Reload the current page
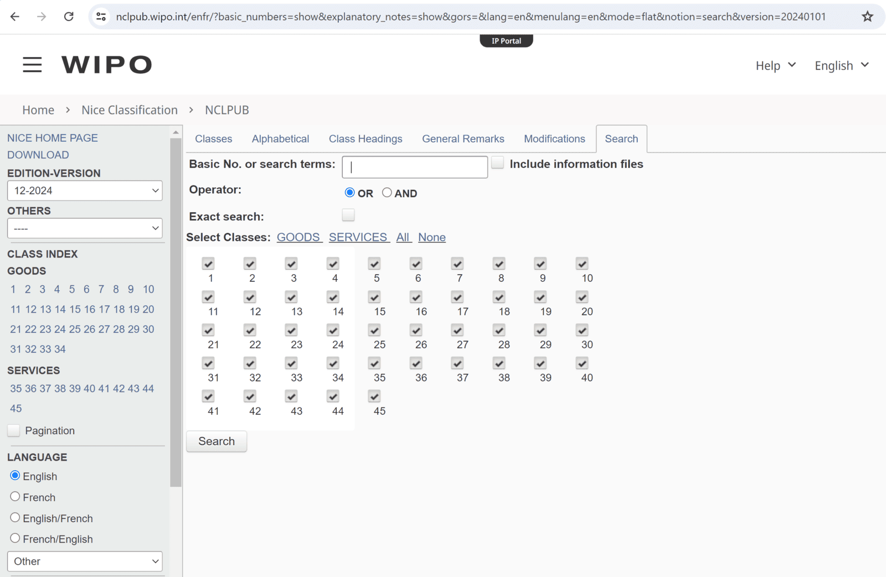886x577 pixels. [x=69, y=17]
